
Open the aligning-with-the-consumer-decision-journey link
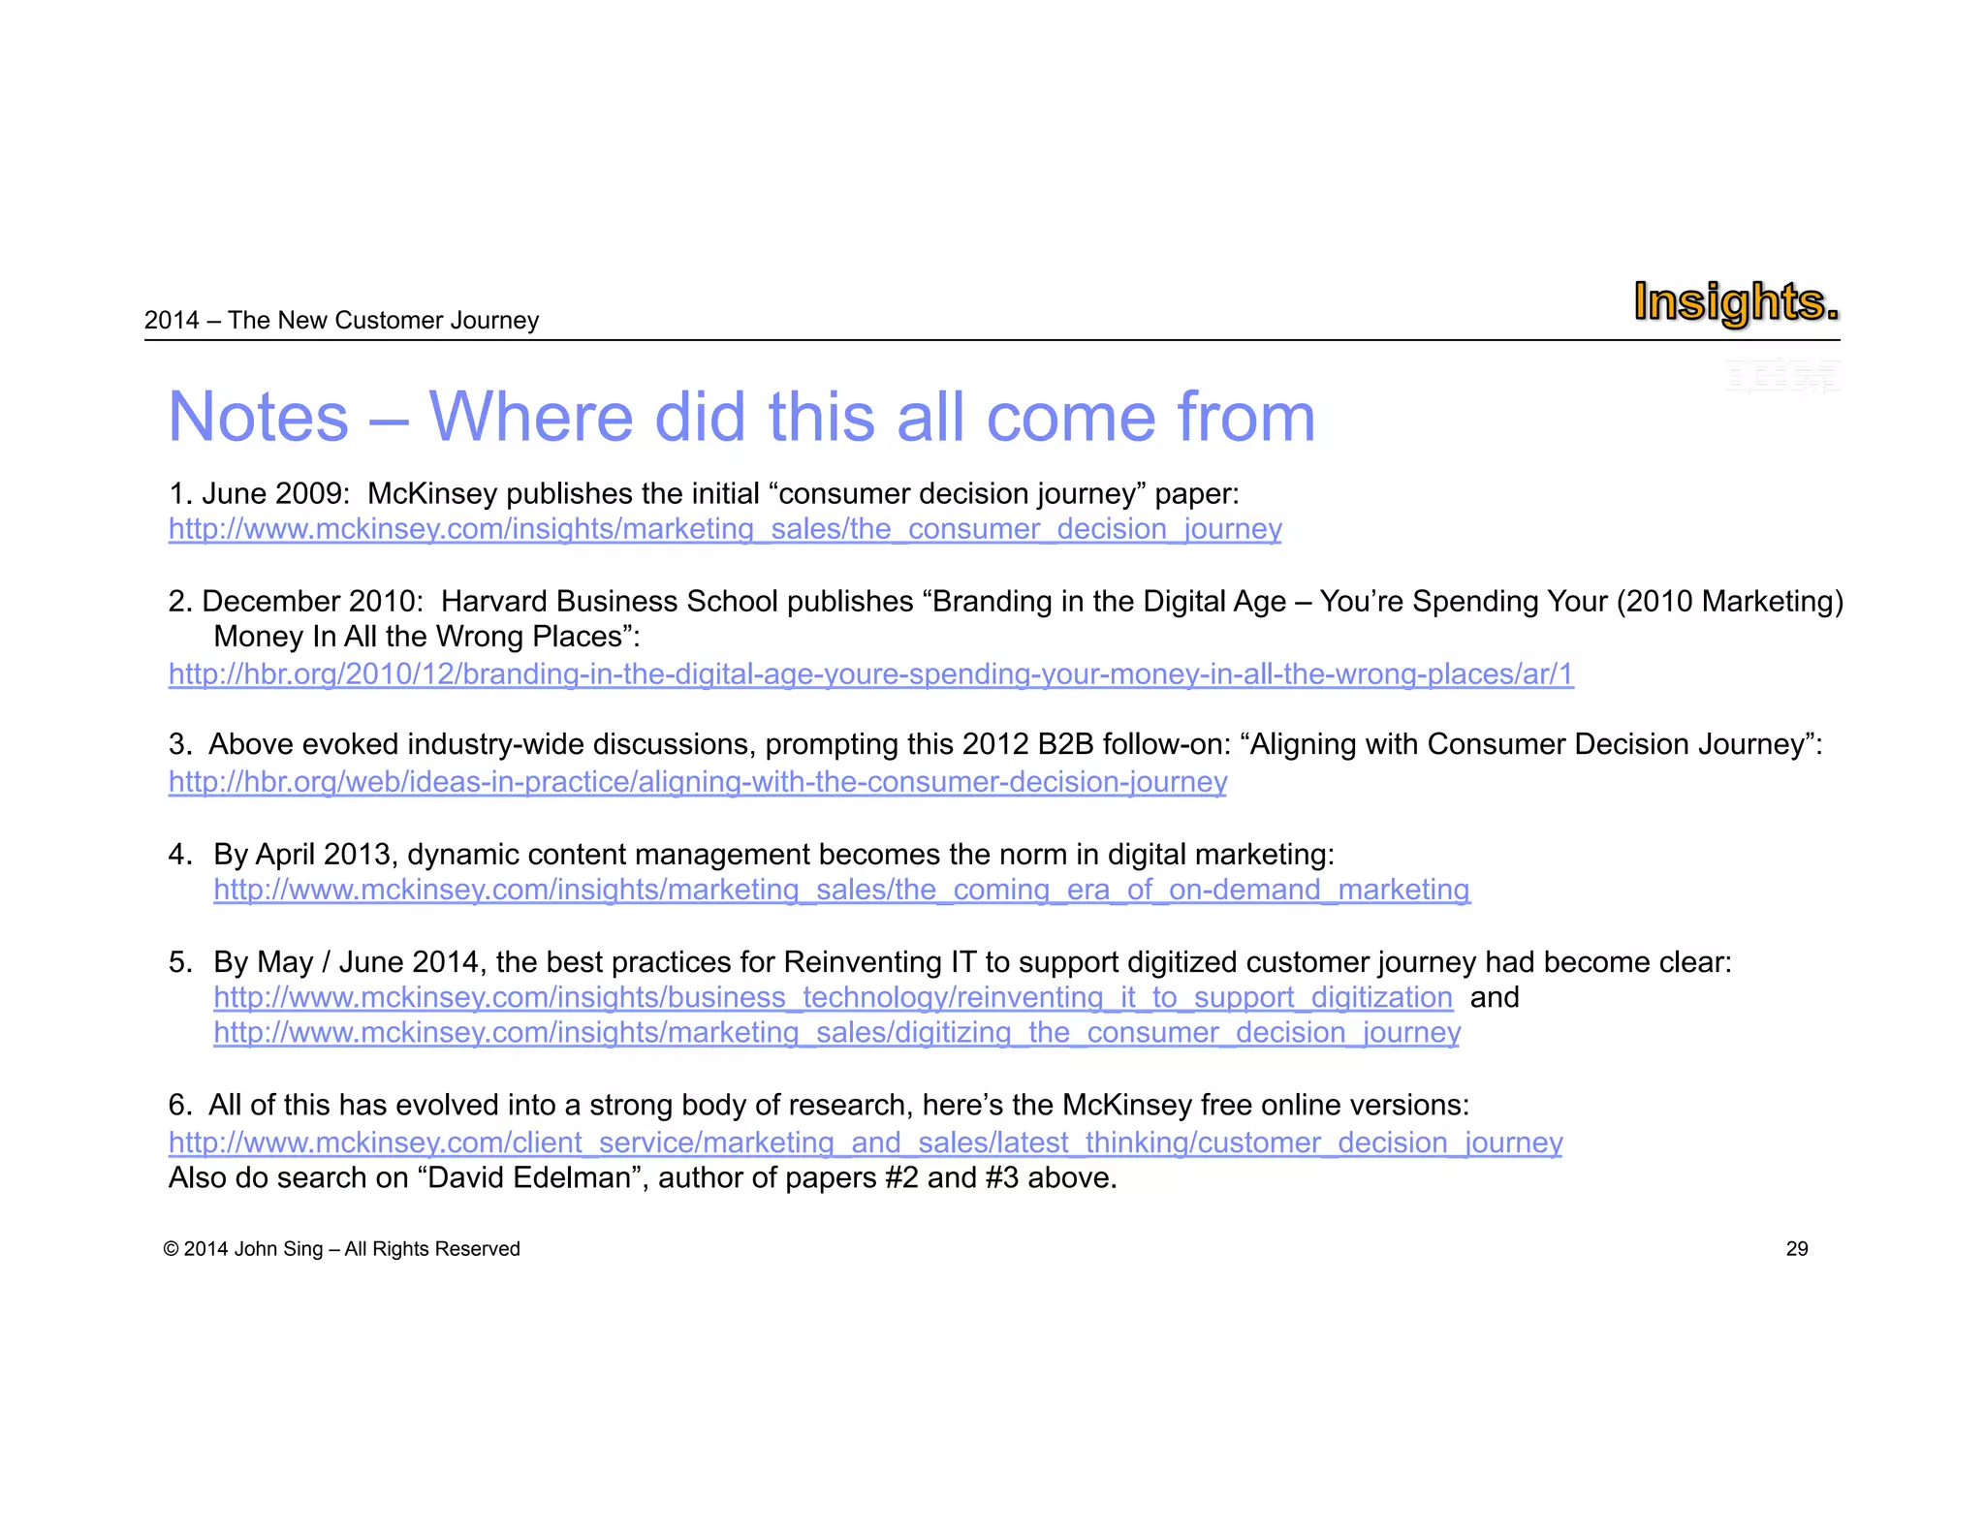698,781
